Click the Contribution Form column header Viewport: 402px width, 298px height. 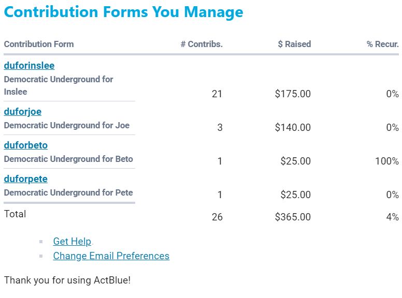click(39, 44)
